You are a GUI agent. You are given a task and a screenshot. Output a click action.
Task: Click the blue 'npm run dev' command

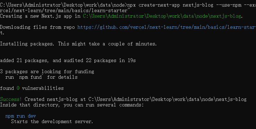click(x=20, y=116)
